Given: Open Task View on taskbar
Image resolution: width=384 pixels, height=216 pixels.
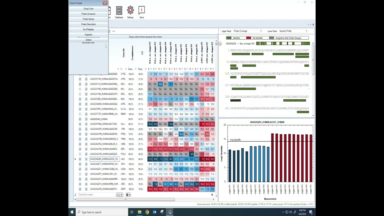Looking at the screenshot, I should [132, 212].
